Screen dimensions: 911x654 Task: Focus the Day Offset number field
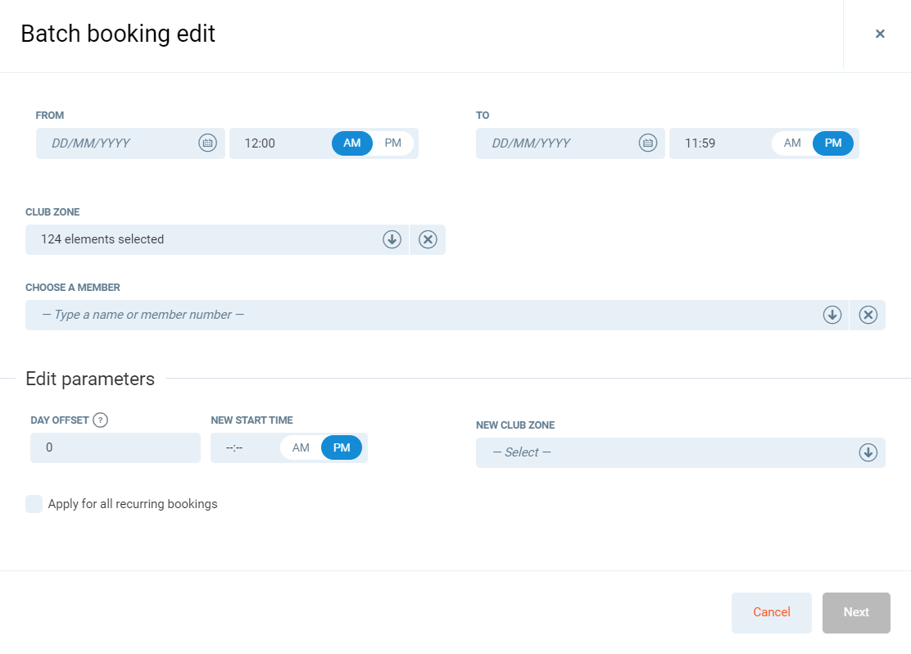pyautogui.click(x=115, y=448)
